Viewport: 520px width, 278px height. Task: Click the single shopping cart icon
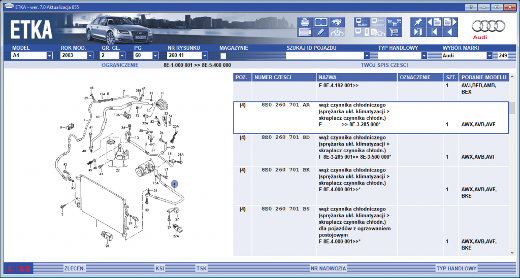394,32
